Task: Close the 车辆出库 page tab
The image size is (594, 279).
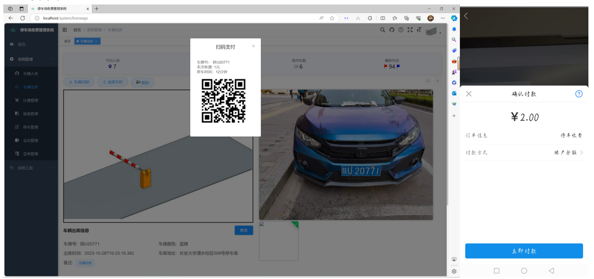Action: [96, 41]
